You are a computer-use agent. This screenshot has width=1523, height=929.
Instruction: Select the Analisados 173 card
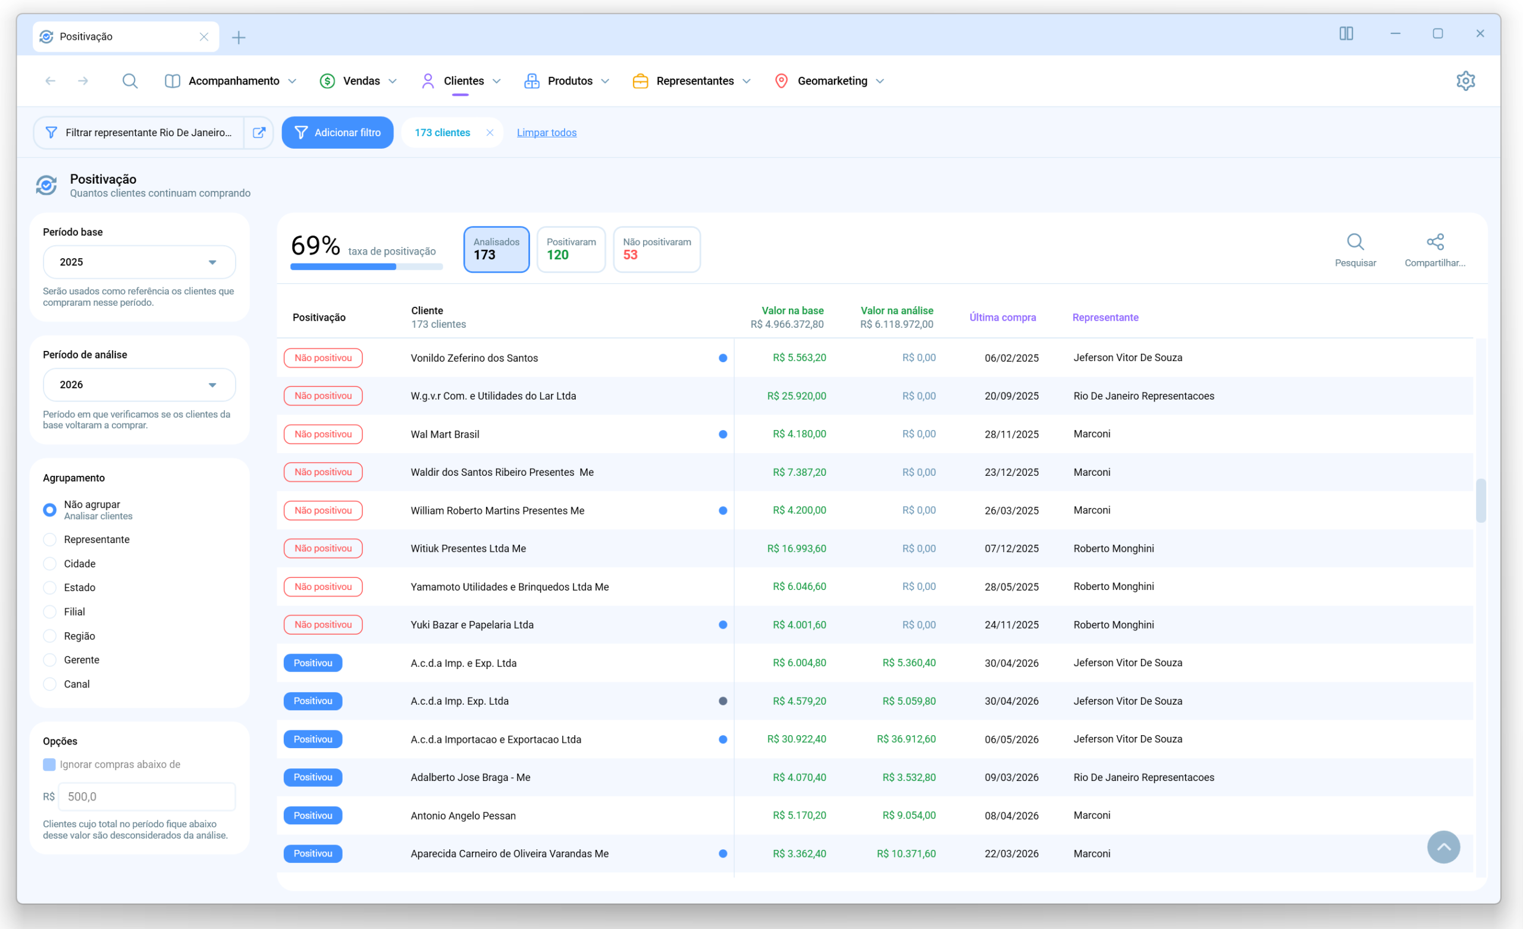tap(496, 249)
